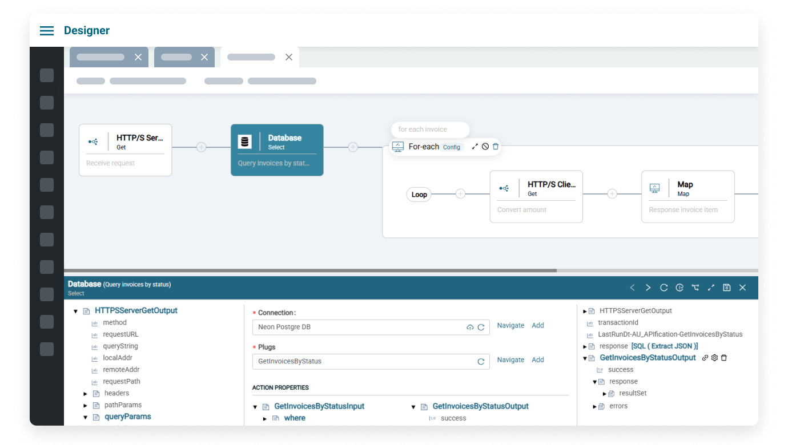Expand the errors node in right panel
788x445 pixels.
click(594, 407)
